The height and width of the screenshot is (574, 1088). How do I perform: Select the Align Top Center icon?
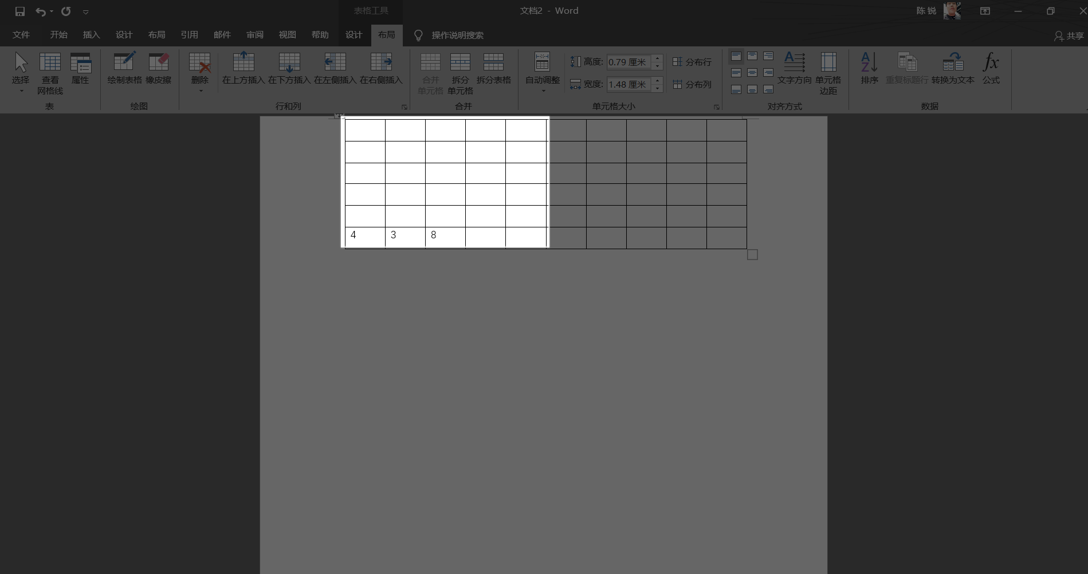tap(752, 56)
